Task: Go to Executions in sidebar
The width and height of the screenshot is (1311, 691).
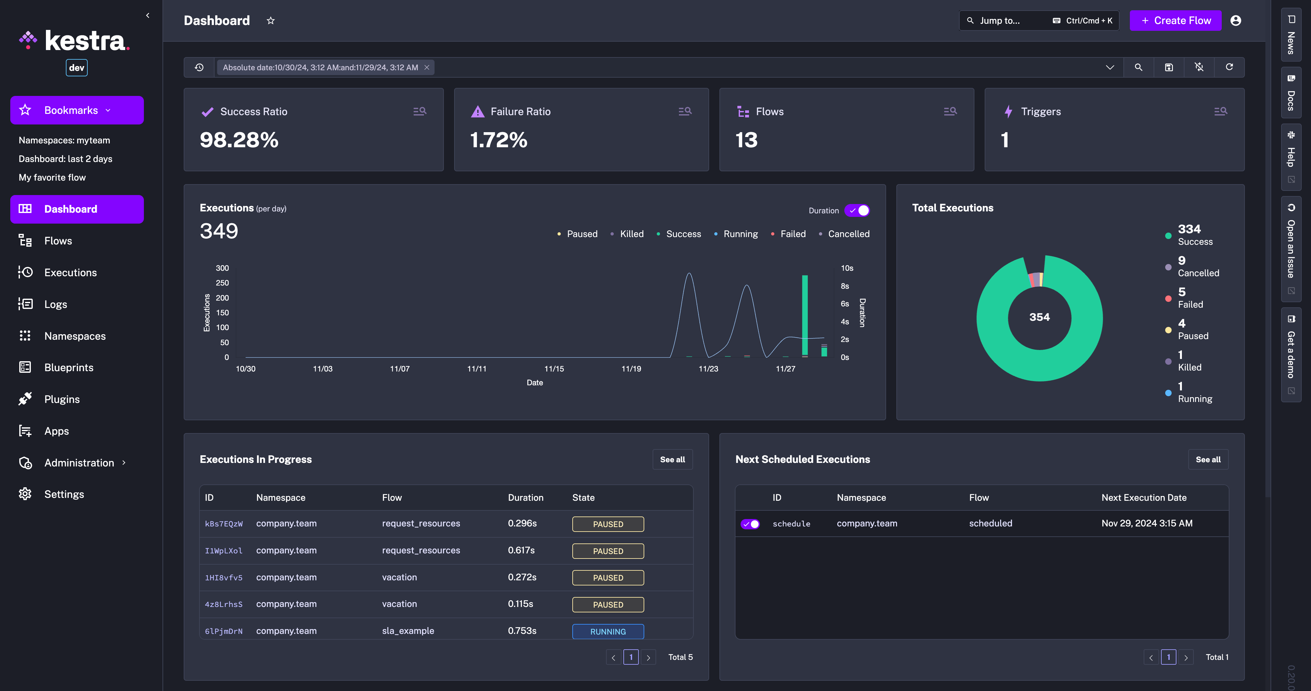Action: tap(70, 273)
